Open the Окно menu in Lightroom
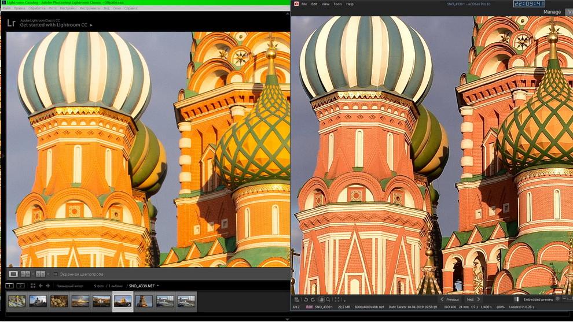Image resolution: width=573 pixels, height=322 pixels. 117,8
